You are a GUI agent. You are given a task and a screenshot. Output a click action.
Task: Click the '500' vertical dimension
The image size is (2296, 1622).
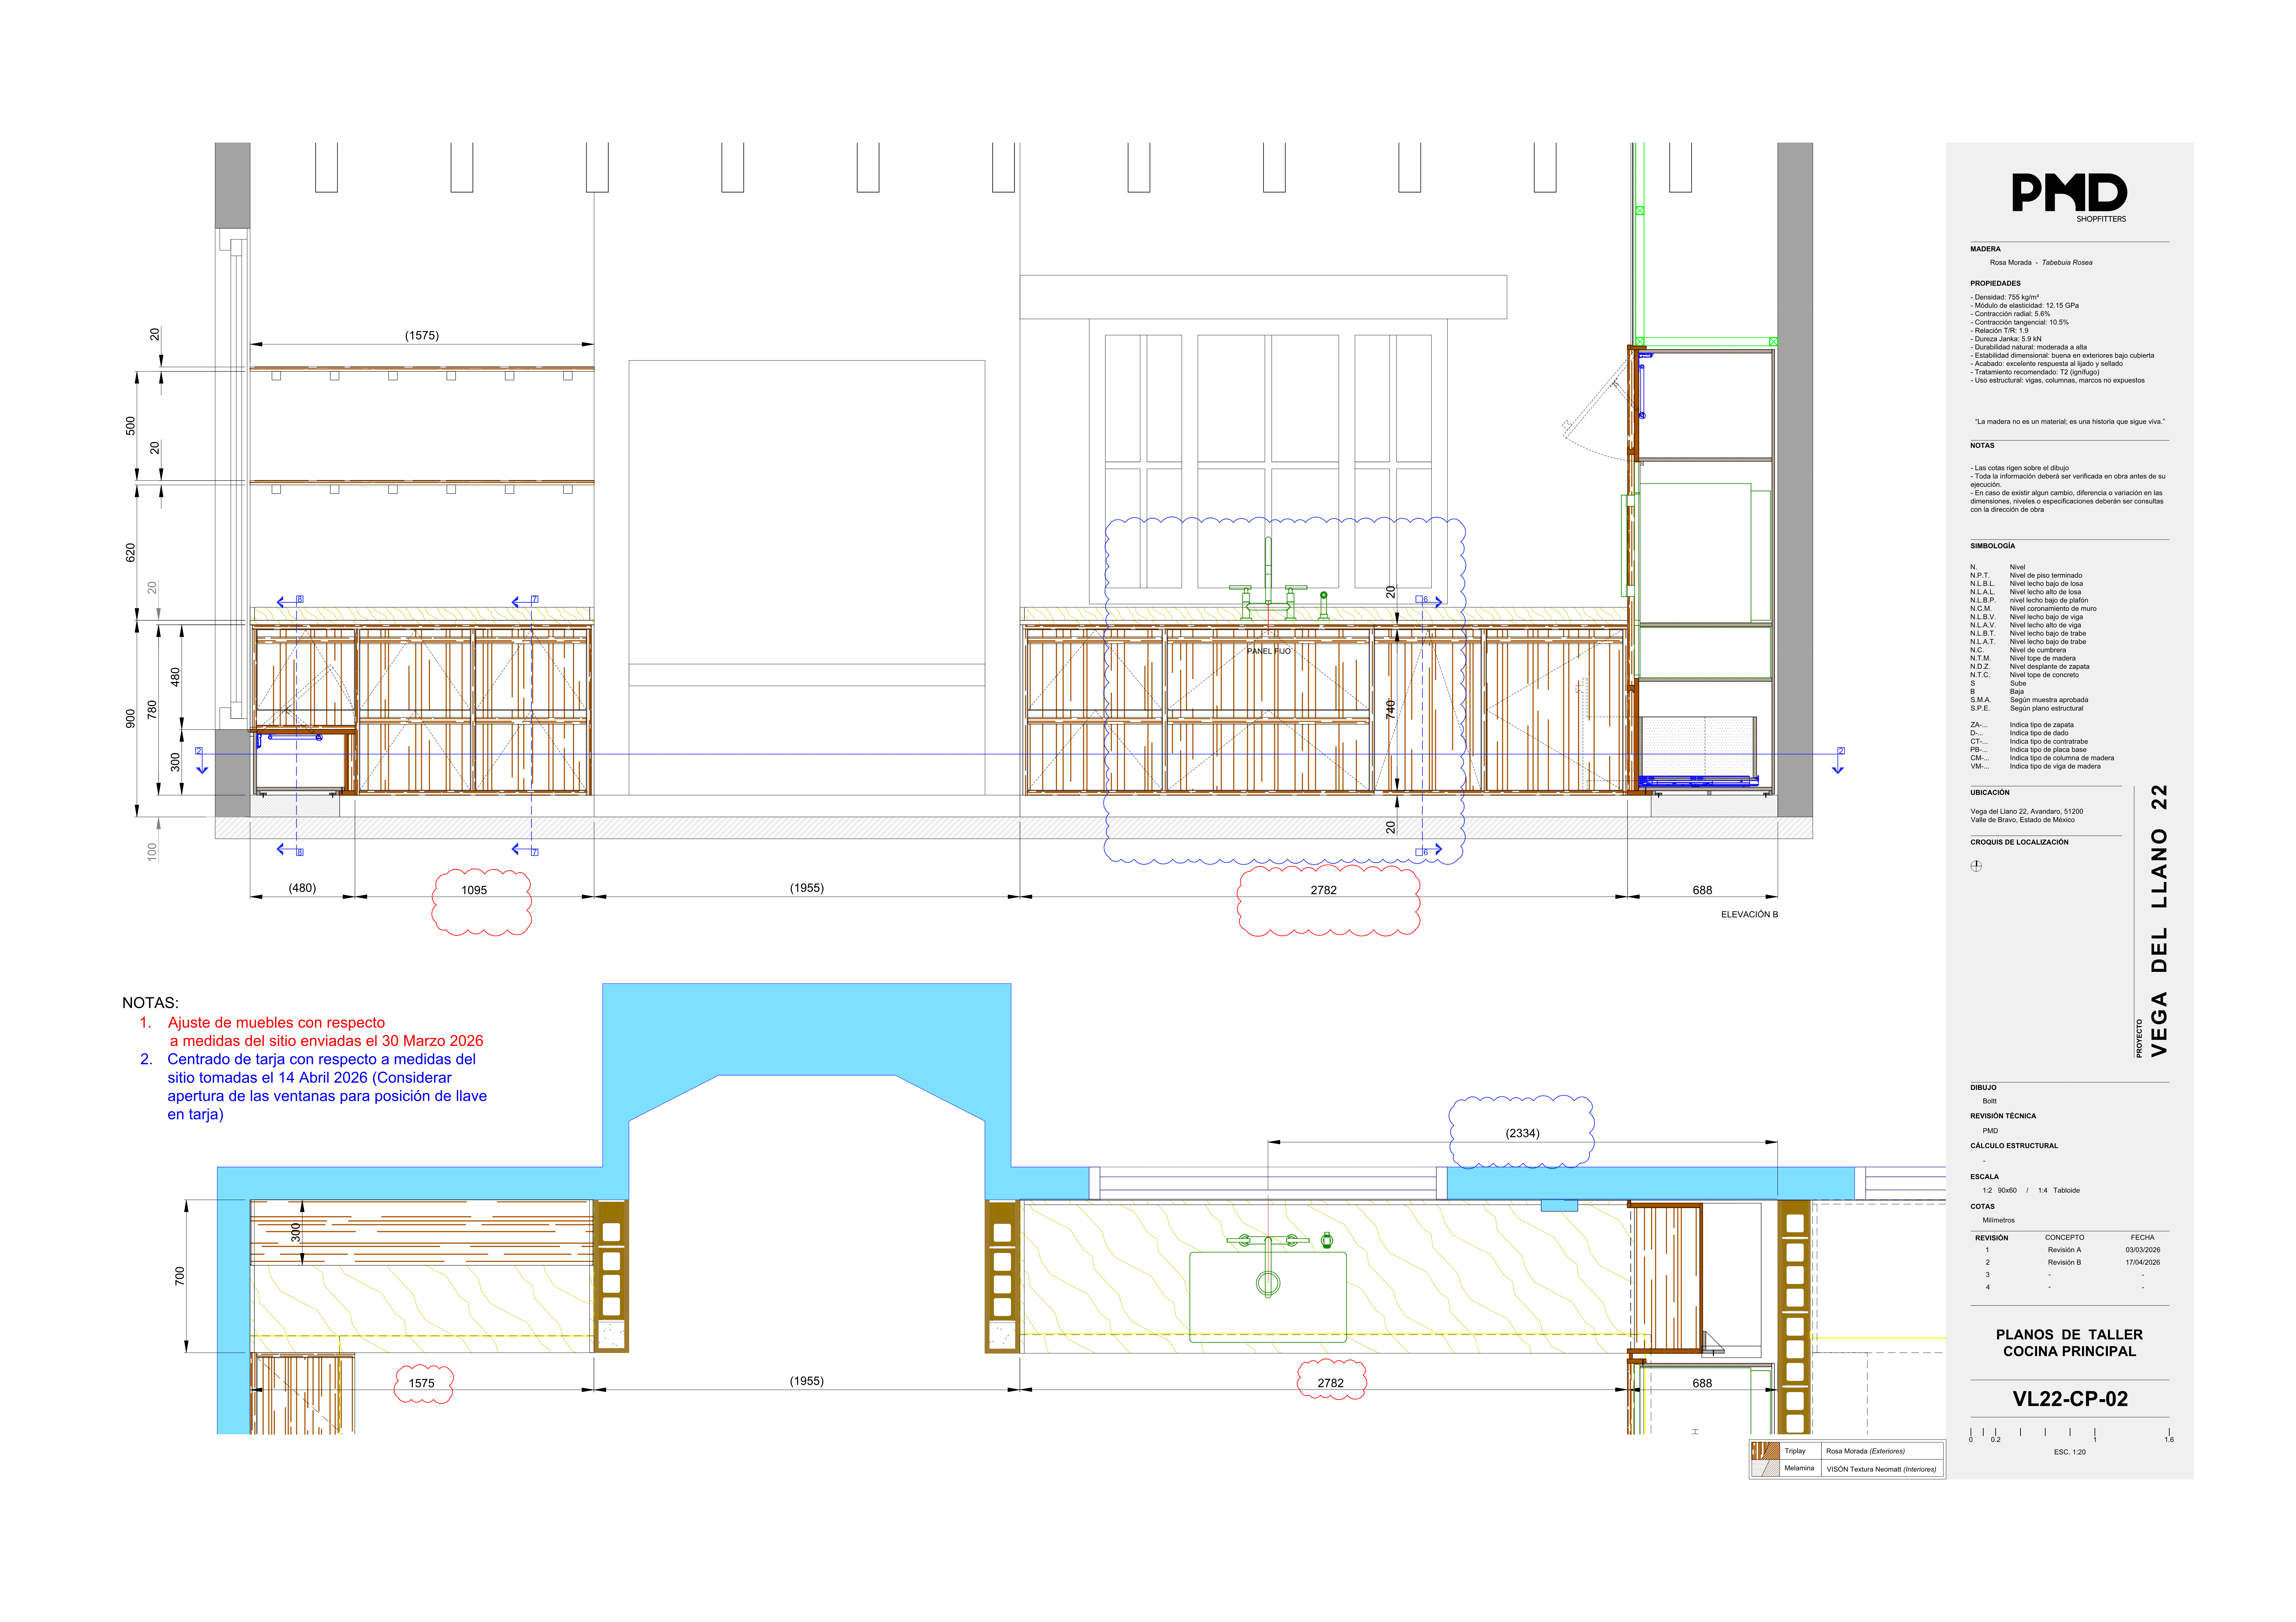(130, 426)
